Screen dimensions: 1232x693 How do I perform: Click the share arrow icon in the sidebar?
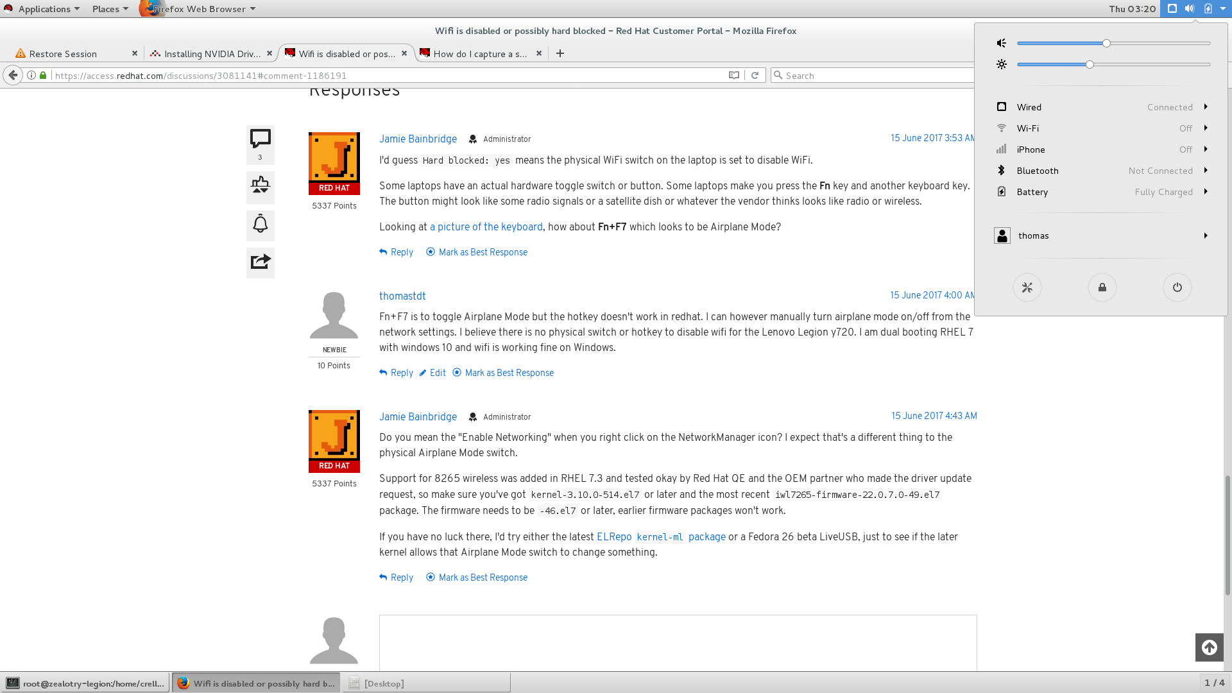[260, 262]
